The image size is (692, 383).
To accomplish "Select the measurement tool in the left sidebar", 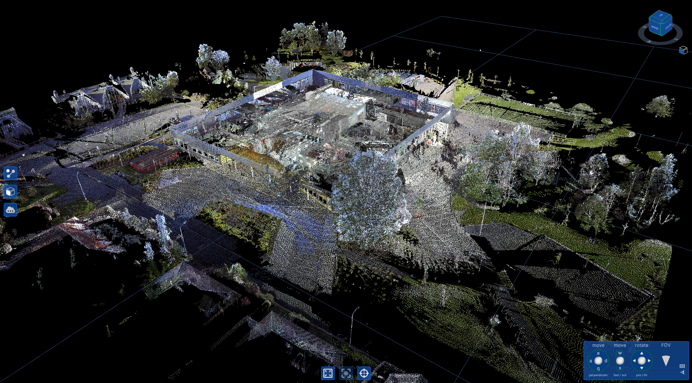I will coord(10,173).
